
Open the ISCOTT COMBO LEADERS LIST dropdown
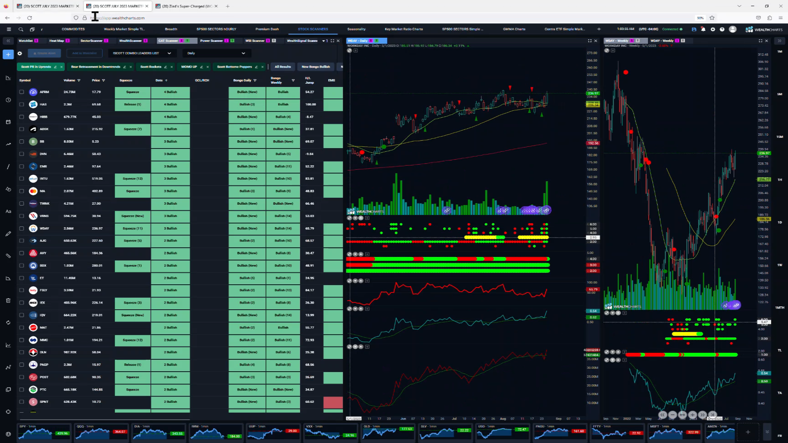pyautogui.click(x=142, y=53)
